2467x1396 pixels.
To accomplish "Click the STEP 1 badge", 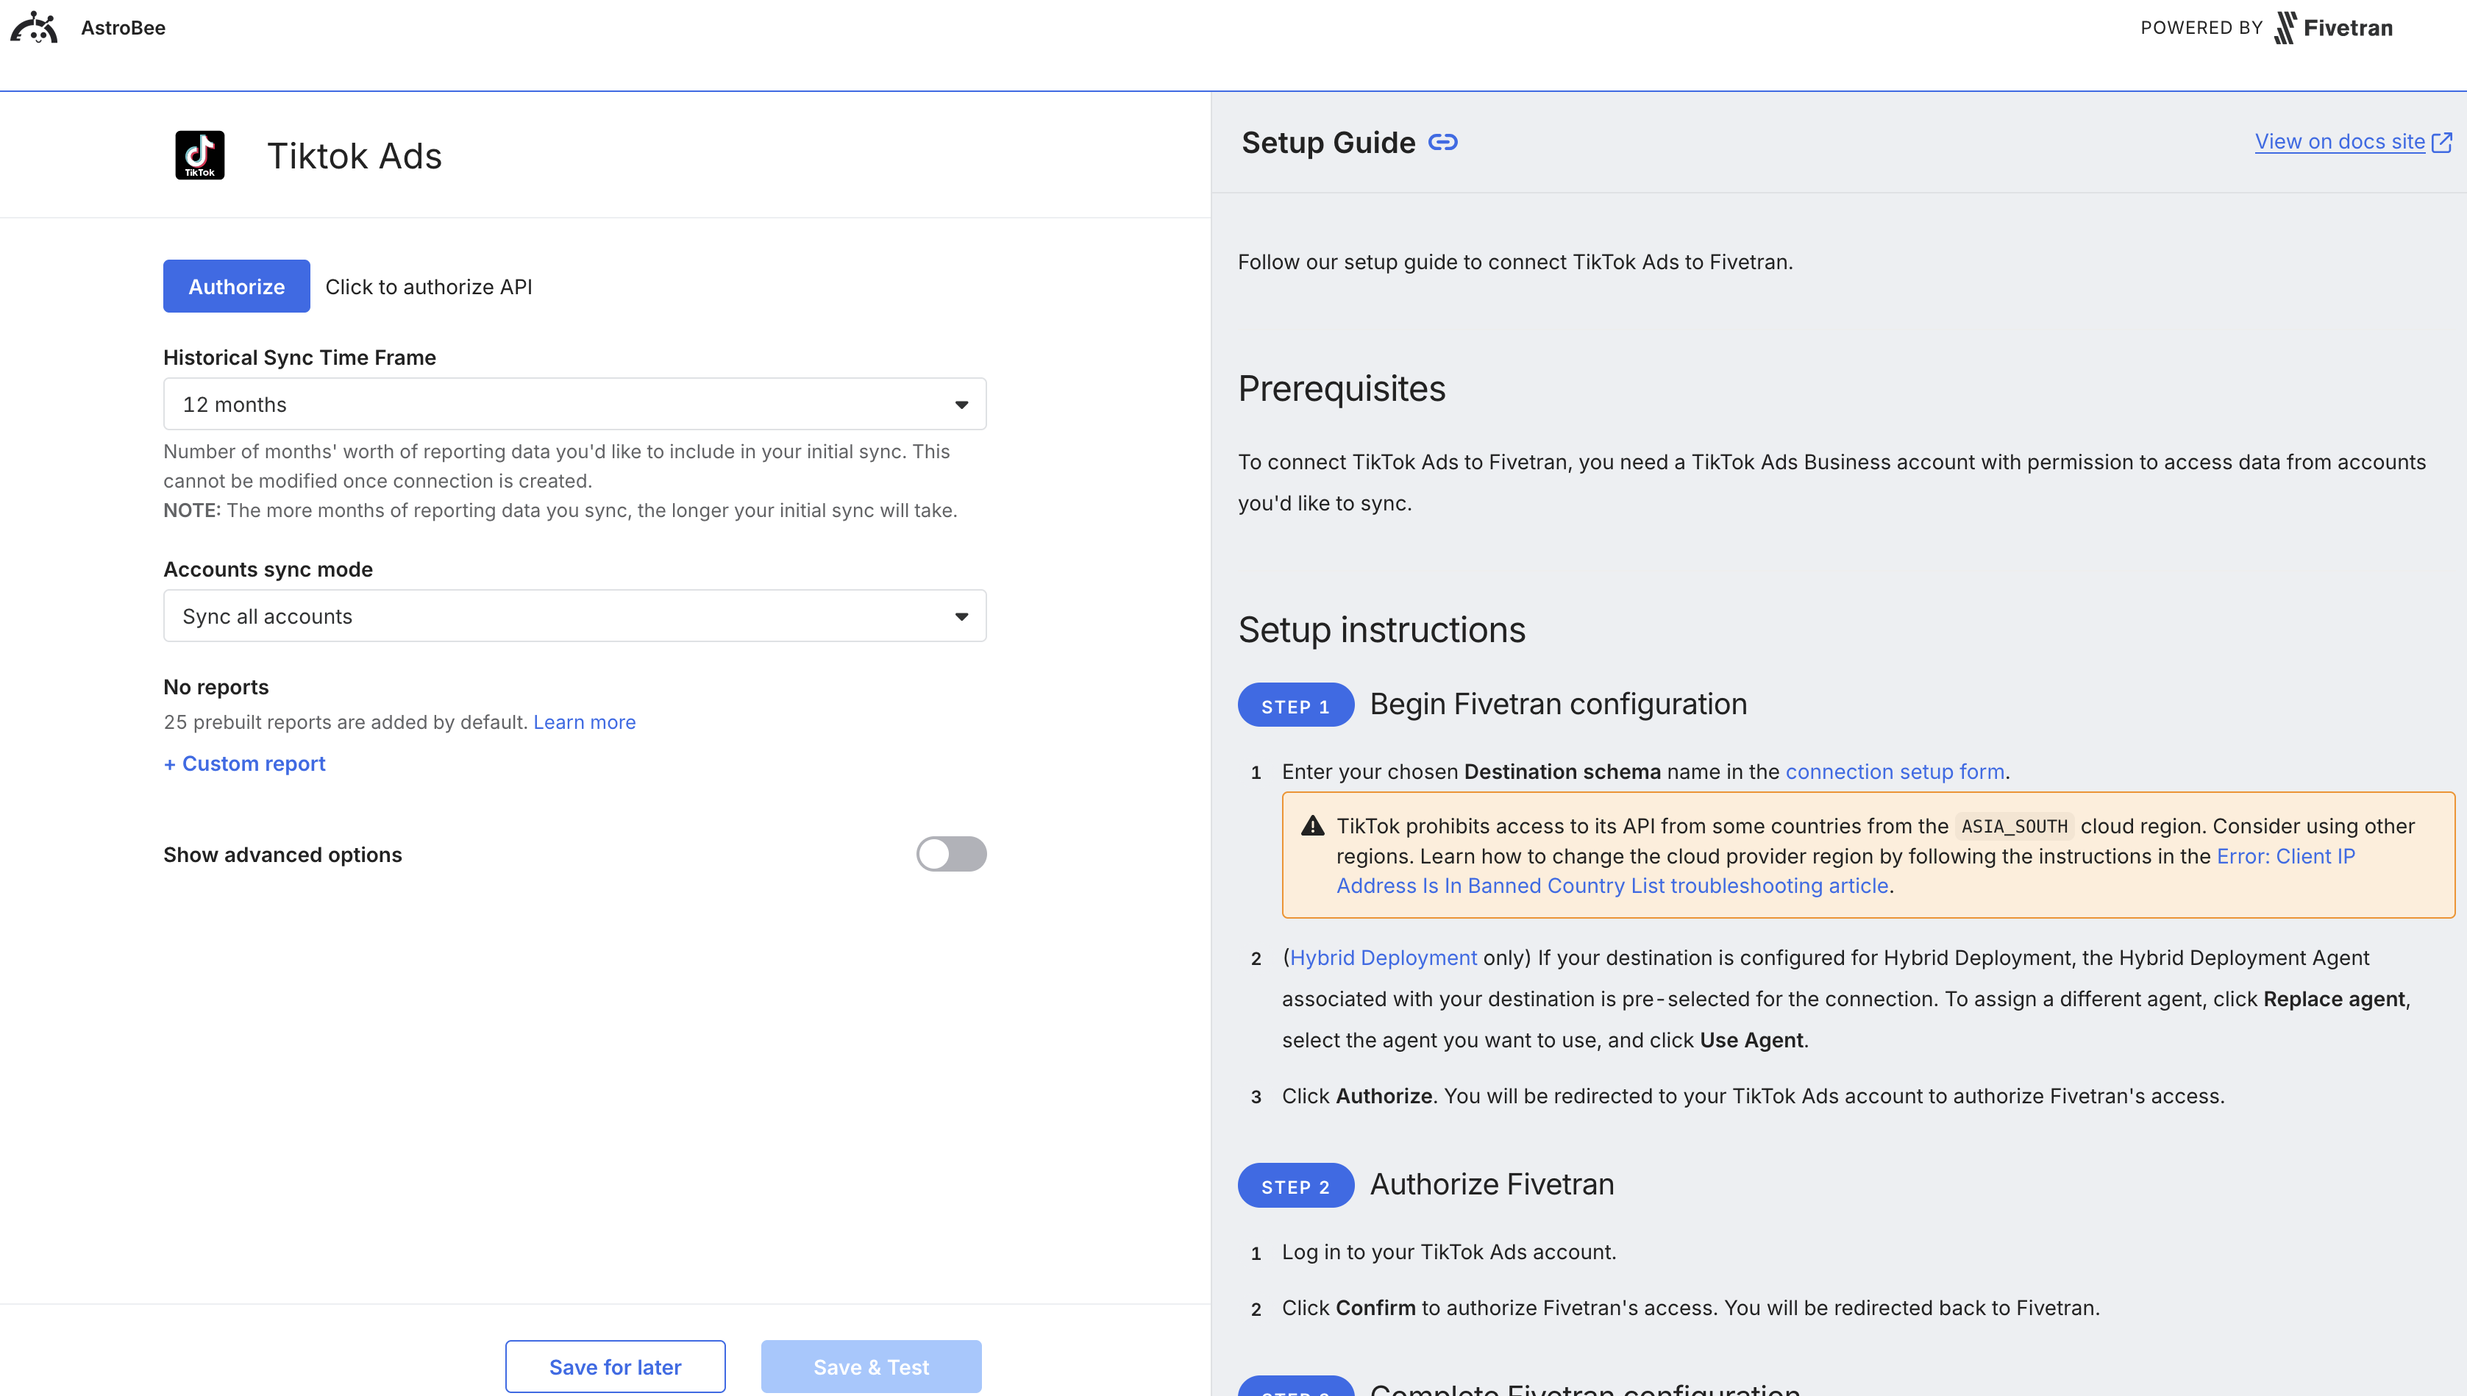I will (x=1295, y=705).
